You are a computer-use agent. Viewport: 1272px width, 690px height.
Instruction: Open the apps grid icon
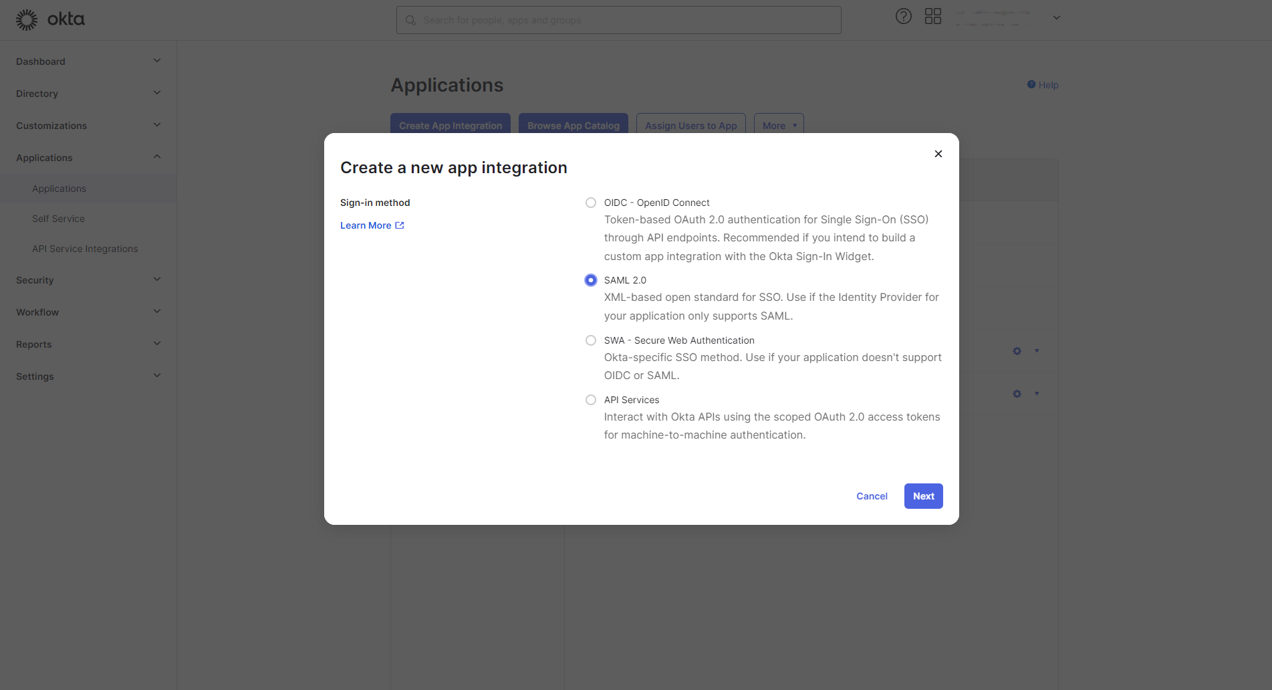point(933,17)
